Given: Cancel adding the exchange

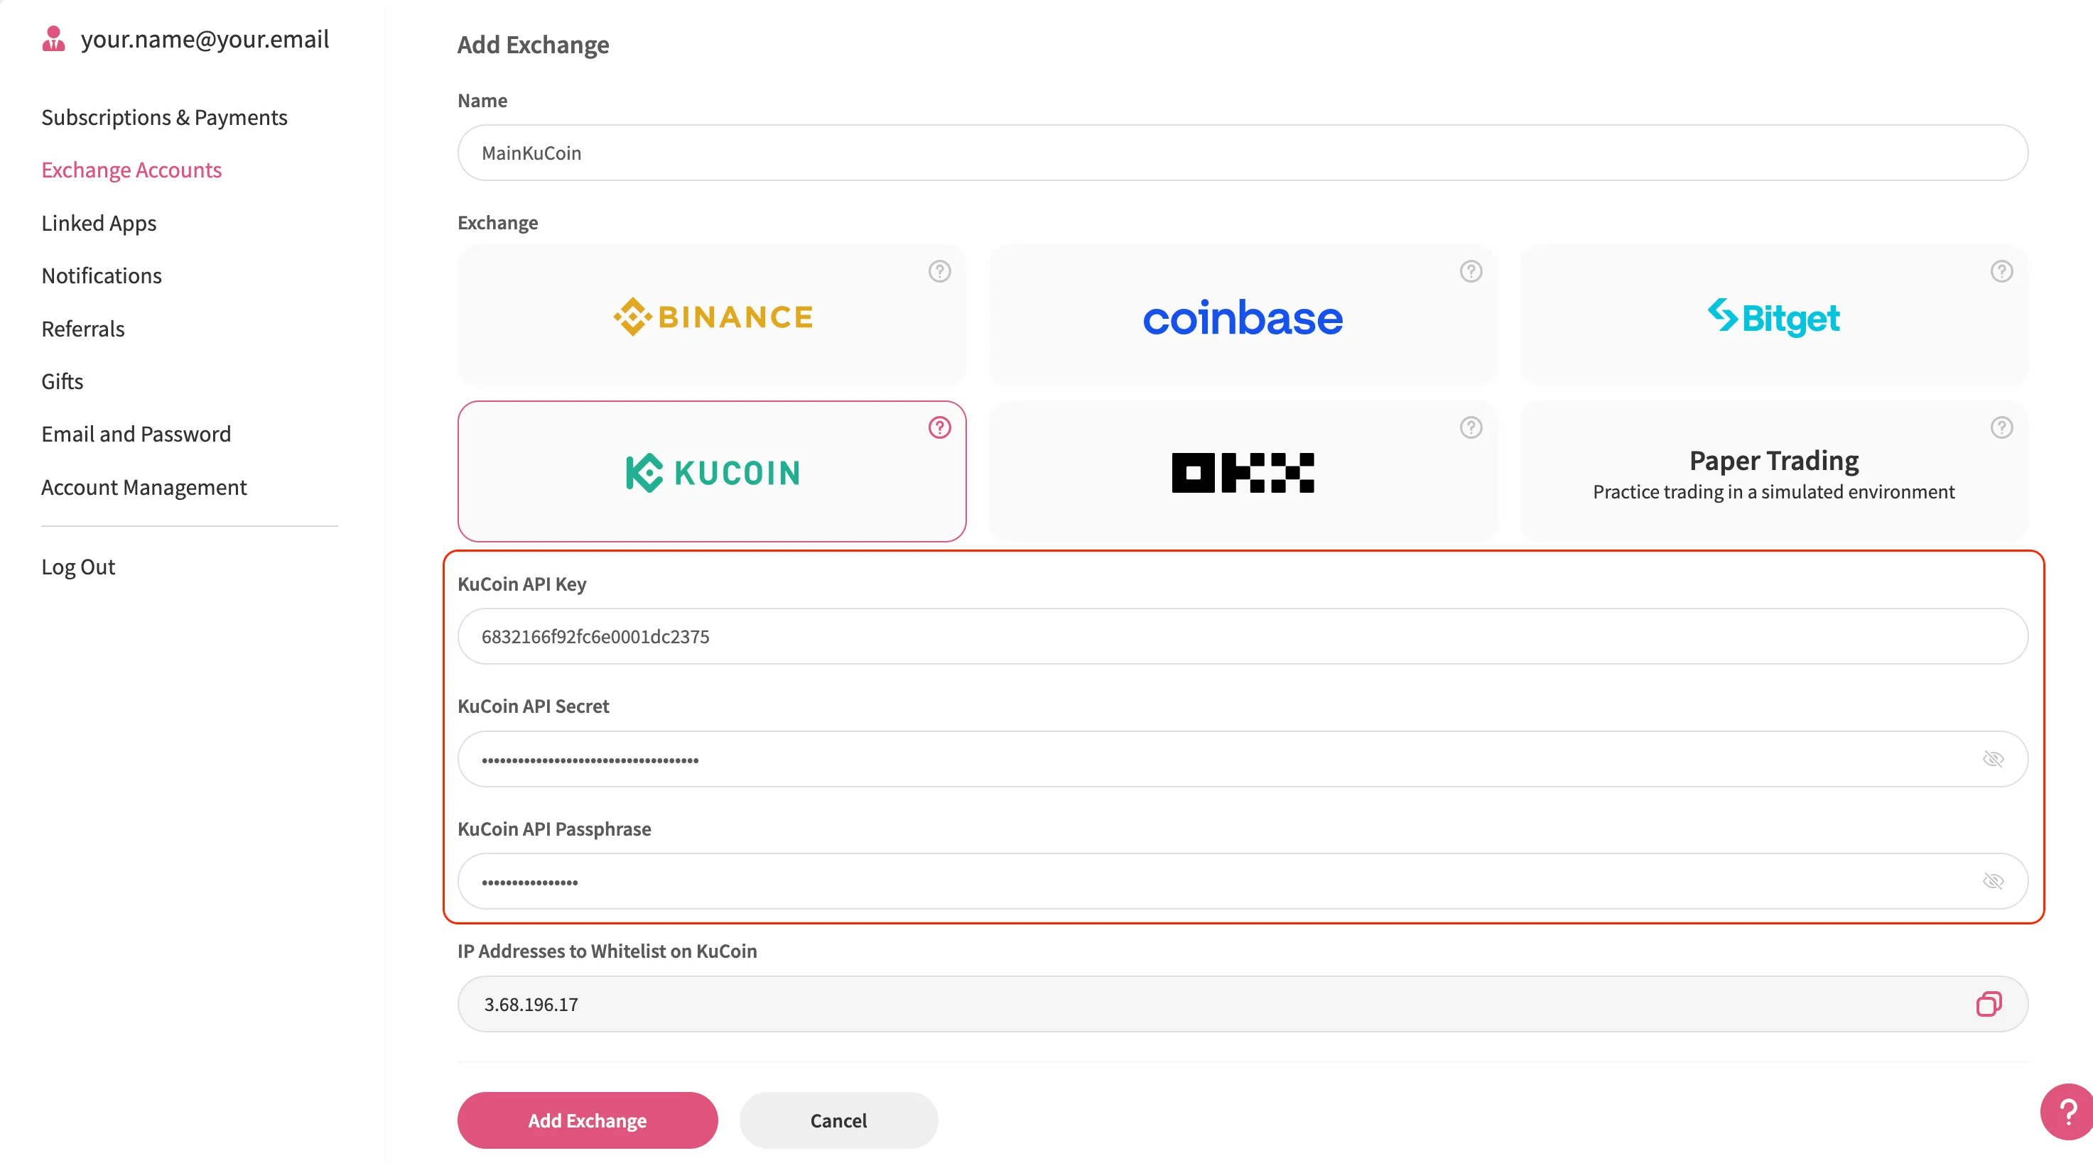Looking at the screenshot, I should click(x=838, y=1120).
